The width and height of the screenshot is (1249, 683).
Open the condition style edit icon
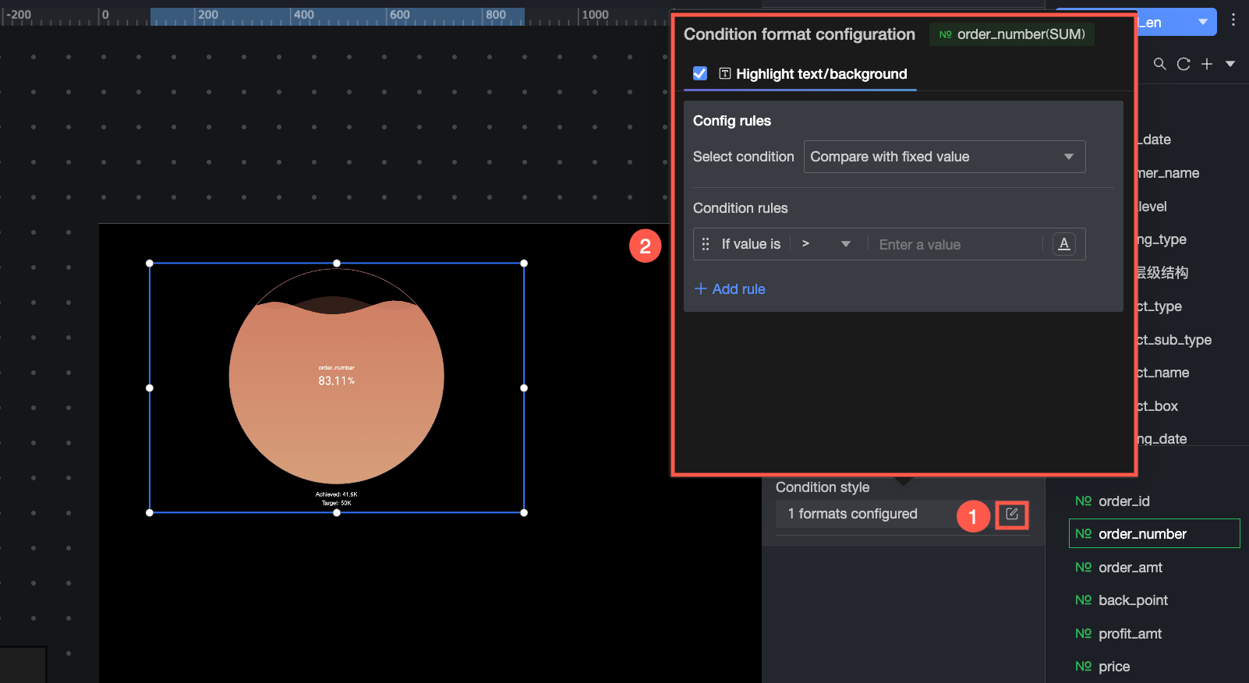pyautogui.click(x=1011, y=515)
